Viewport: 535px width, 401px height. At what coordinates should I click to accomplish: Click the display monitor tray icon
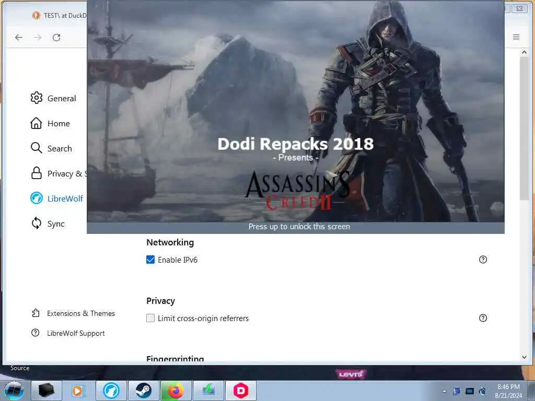(x=470, y=391)
